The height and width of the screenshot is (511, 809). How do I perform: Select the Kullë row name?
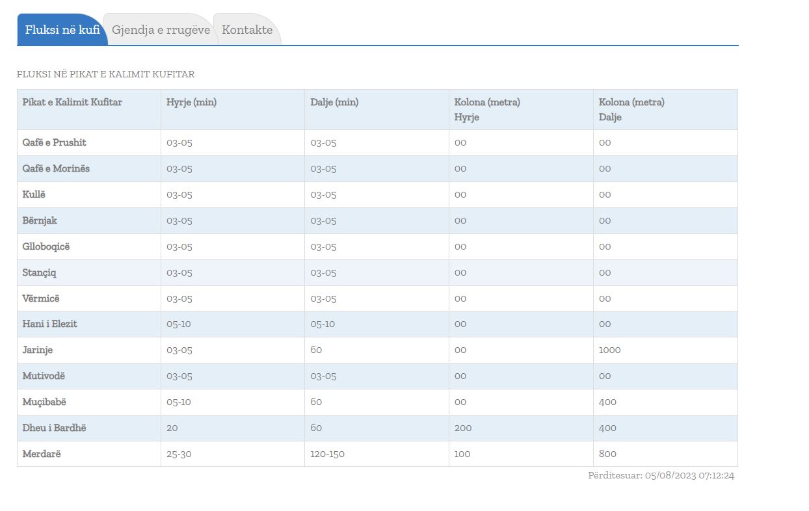[x=34, y=194]
